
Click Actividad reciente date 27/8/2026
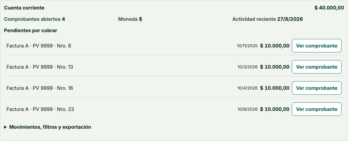click(290, 19)
